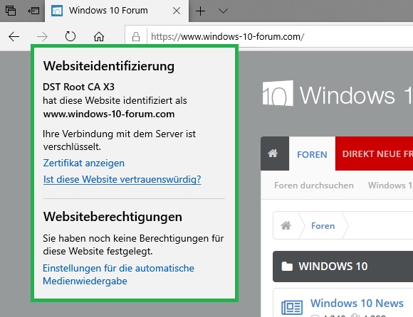Viewport: 413px width, 317px height.
Task: Open the Windows 10 News forum link
Action: tap(357, 303)
